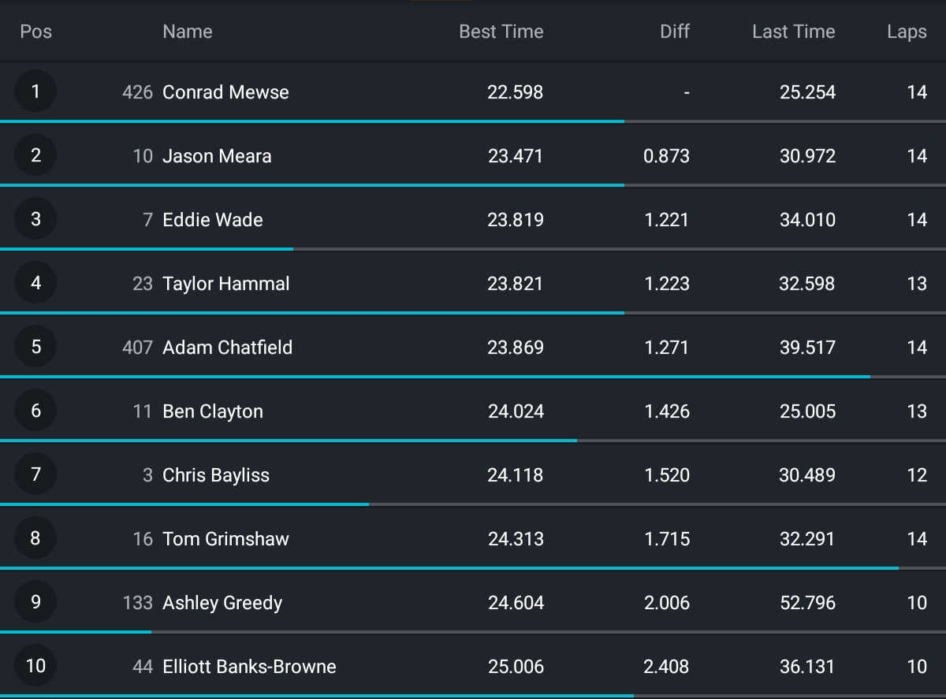Viewport: 946px width, 699px height.
Task: Click Ashley Greedy's lap progress bar
Action: tap(76, 632)
